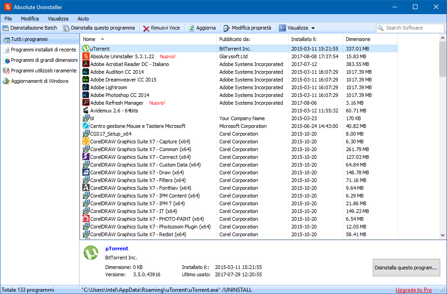
Task: Show Programmi installati di recente
Action: coord(43,50)
